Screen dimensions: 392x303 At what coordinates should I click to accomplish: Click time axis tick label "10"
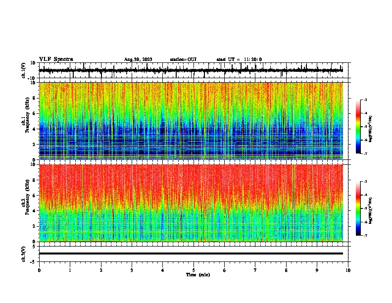348,270
